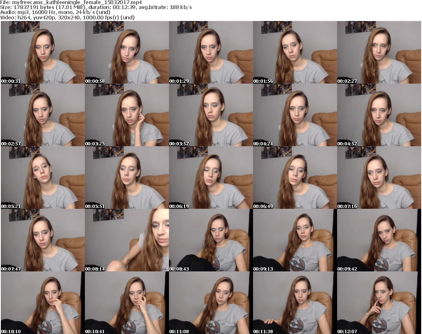The width and height of the screenshot is (422, 334).
Task: Select the thumbnail frame at 00:02:57
Action: [43, 115]
